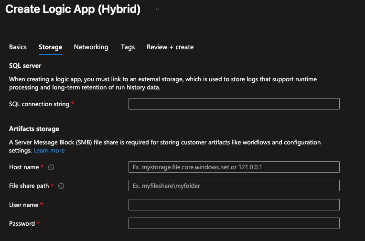The image size is (365, 241).
Task: Click the Password label
Action: tap(22, 224)
